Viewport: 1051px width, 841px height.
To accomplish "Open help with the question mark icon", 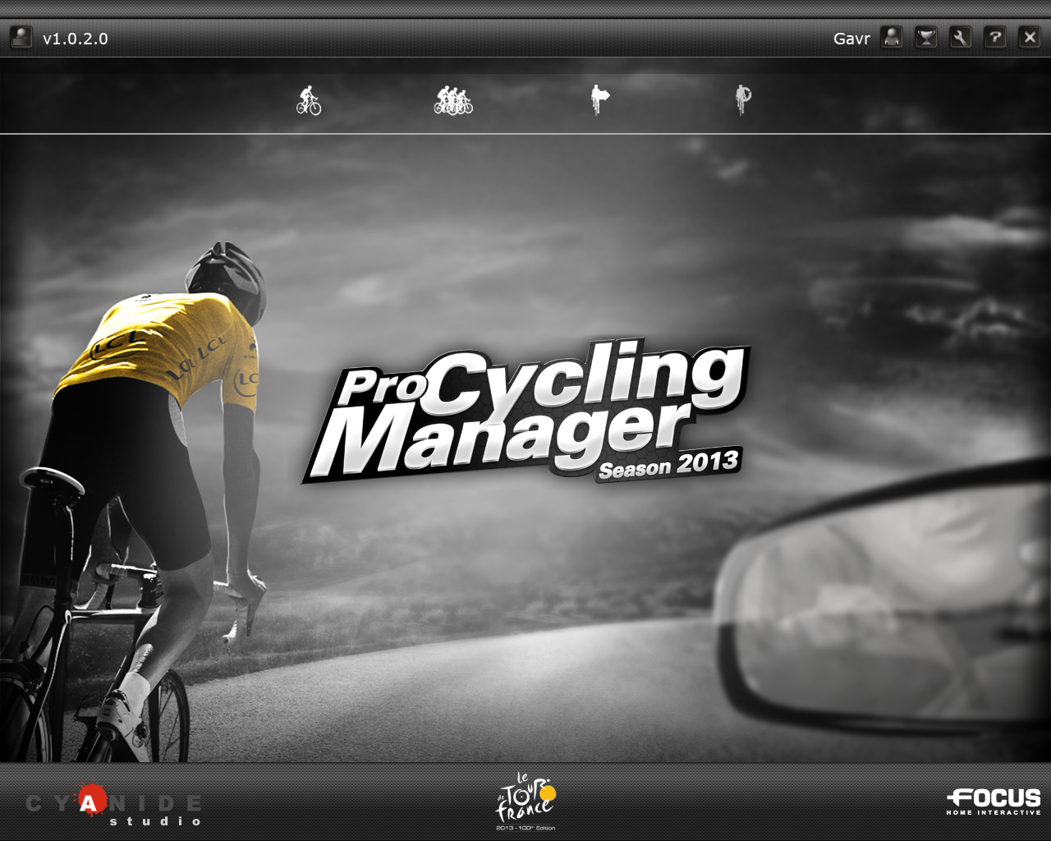I will [x=995, y=37].
